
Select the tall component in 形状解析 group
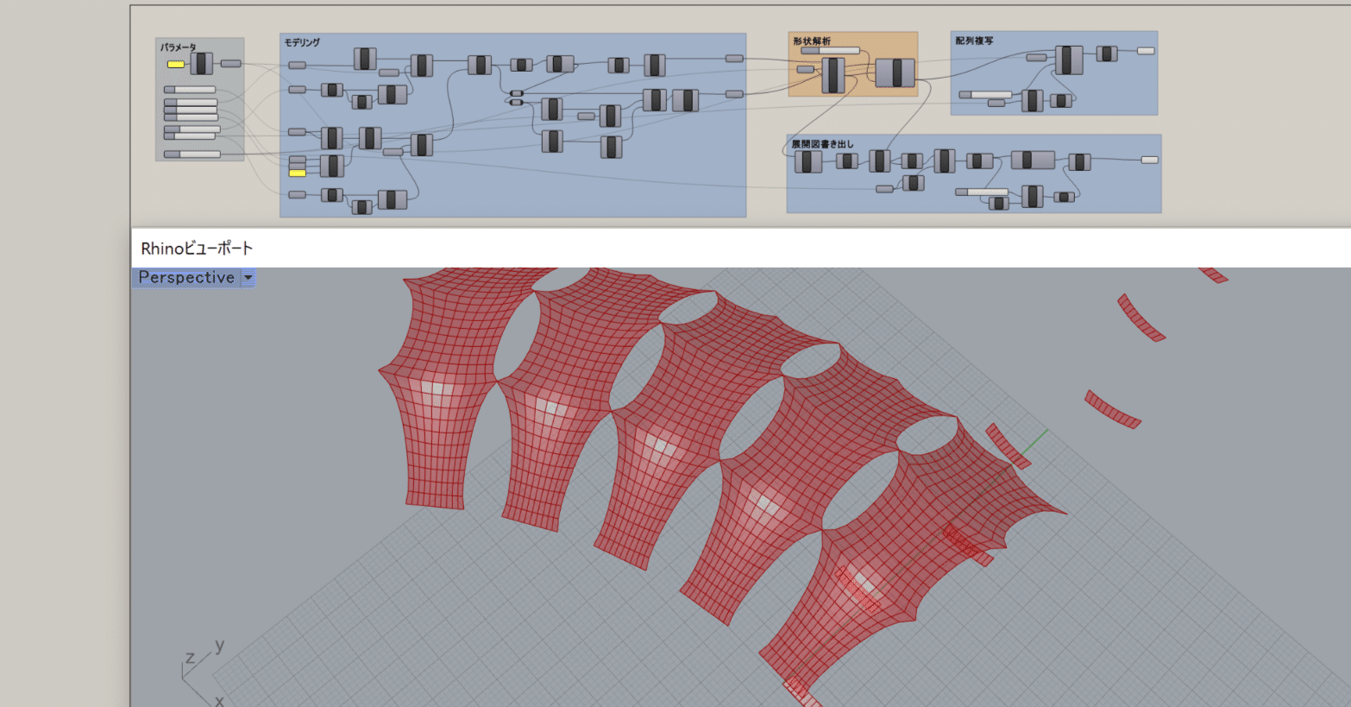tap(833, 75)
